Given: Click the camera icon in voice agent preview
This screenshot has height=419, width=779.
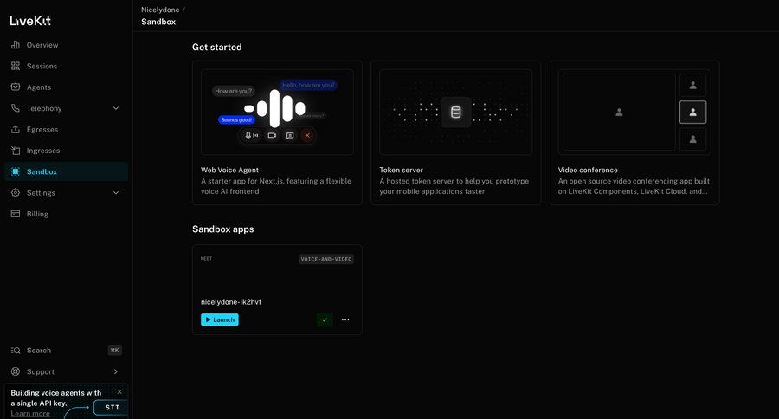Looking at the screenshot, I should coord(272,135).
